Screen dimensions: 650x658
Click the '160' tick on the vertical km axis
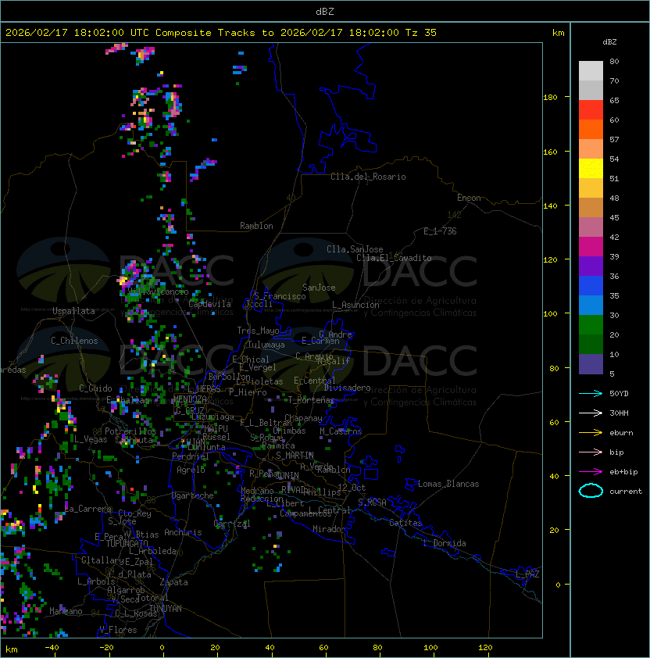pos(550,152)
